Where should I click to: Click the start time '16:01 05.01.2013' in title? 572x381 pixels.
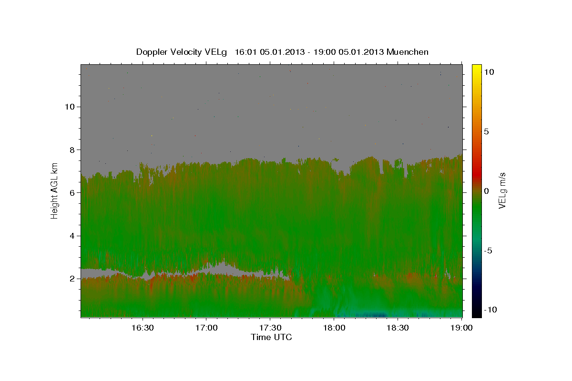pyautogui.click(x=270, y=52)
